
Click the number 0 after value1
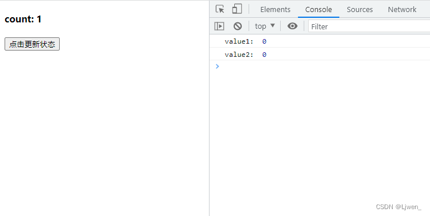click(x=264, y=41)
